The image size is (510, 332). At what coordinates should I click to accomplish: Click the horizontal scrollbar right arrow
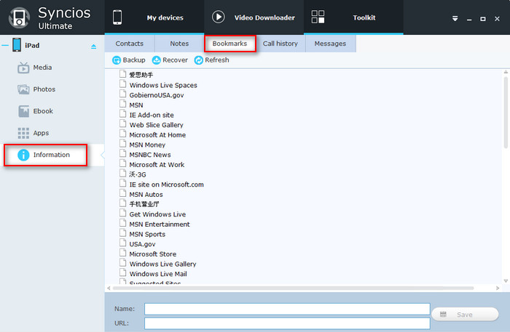click(498, 288)
